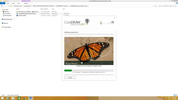The image size is (178, 100).
Task: Click the CorelDRAW application file icon
Action: [17, 14]
